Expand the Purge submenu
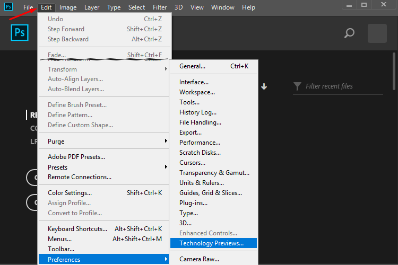Screen dimensions: 398x265 click(103, 142)
